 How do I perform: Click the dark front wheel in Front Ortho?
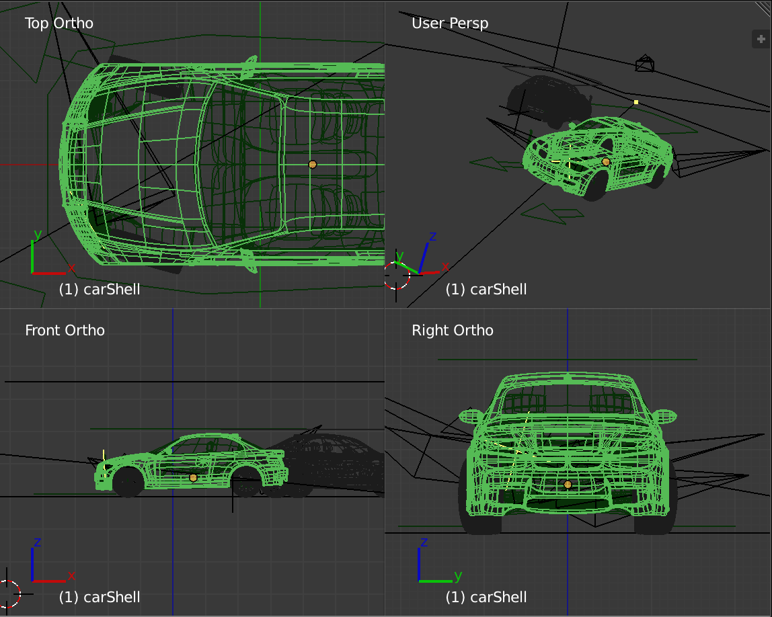127,482
